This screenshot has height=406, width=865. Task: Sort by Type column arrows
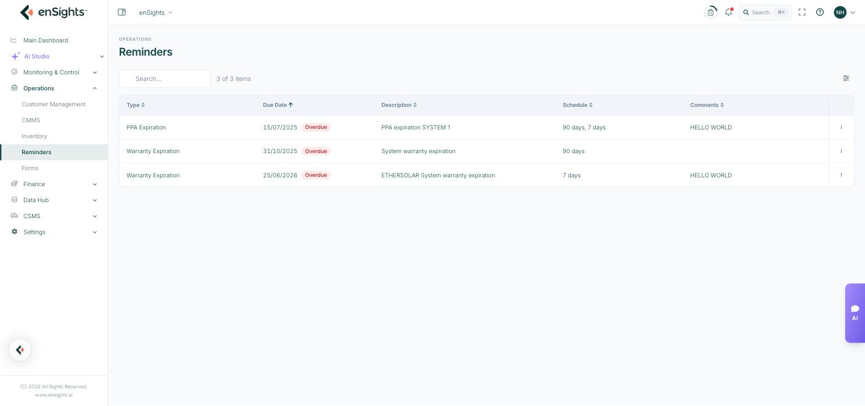tap(143, 105)
